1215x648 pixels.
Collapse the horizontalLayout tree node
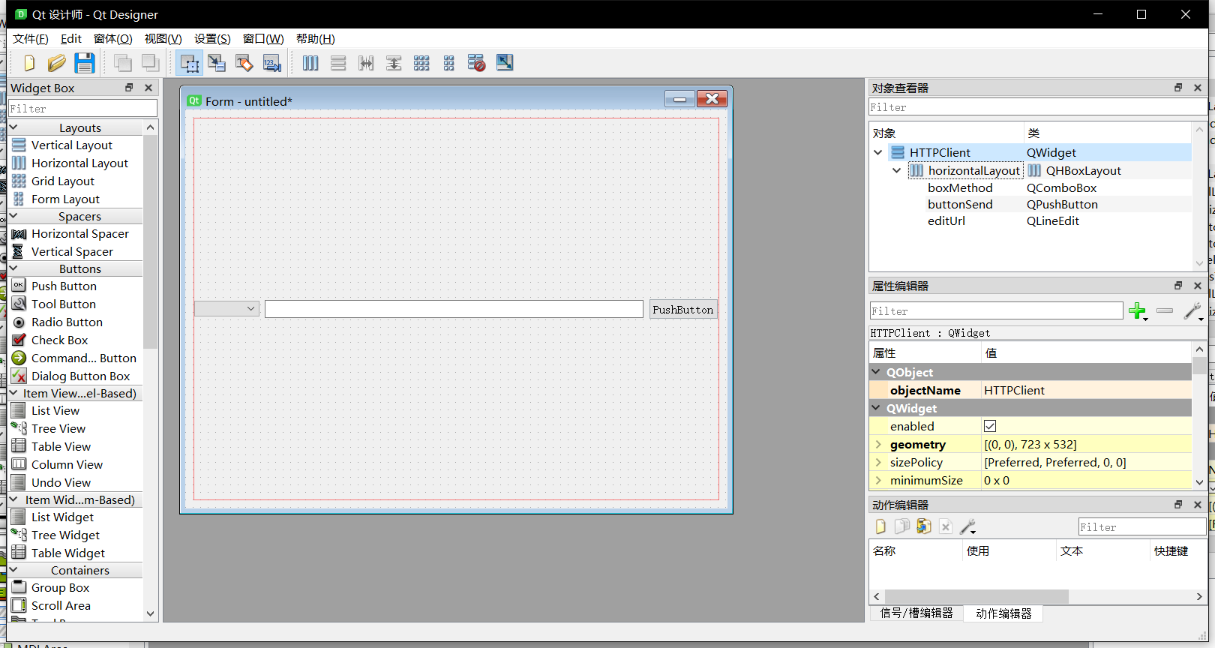point(896,170)
